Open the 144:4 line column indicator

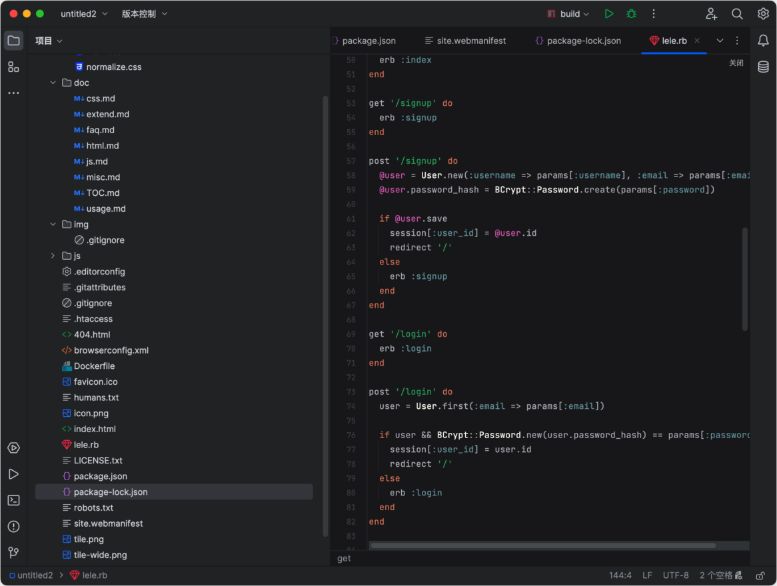(x=620, y=575)
